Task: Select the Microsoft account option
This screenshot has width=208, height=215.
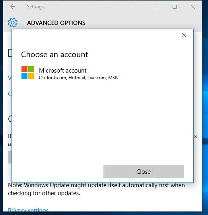Action: 70,73
